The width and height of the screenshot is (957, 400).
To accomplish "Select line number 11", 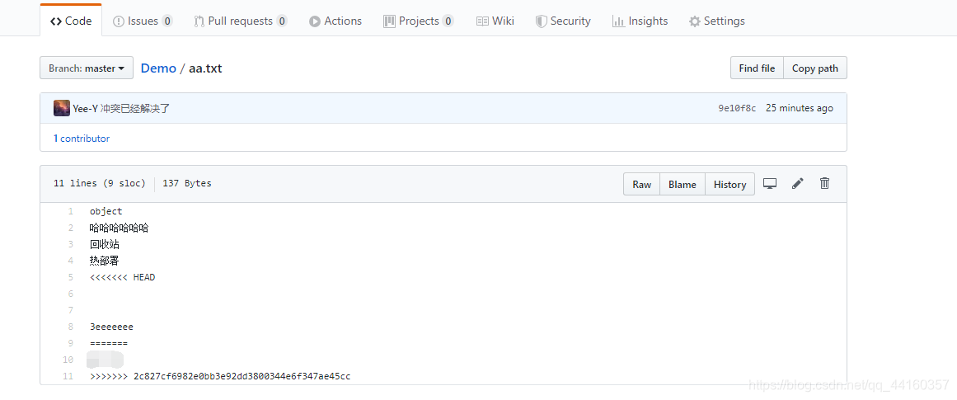I will (68, 376).
